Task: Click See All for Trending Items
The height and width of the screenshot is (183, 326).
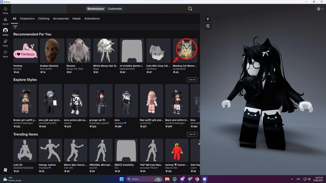Action: coord(192,134)
